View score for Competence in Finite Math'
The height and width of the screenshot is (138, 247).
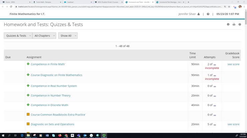click(x=233, y=64)
